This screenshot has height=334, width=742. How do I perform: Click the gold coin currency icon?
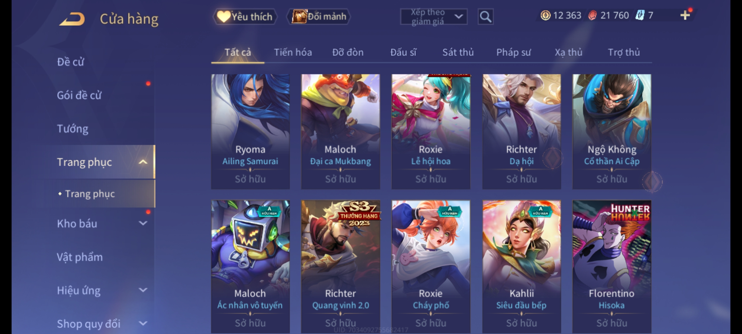545,15
